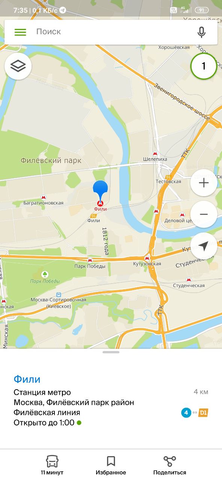Zoom in with the plus button
This screenshot has width=222, height=481.
pyautogui.click(x=204, y=183)
